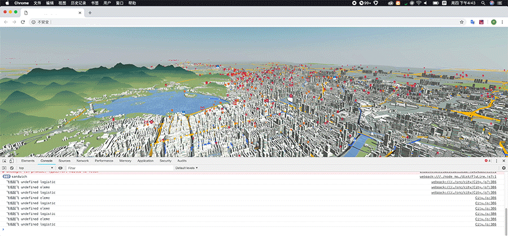Open the notification center icon

(501, 3)
